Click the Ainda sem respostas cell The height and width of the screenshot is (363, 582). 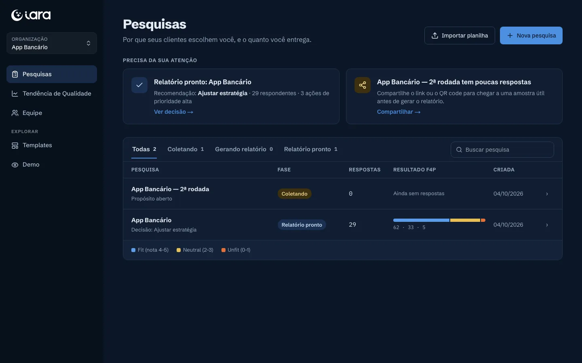tap(419, 194)
